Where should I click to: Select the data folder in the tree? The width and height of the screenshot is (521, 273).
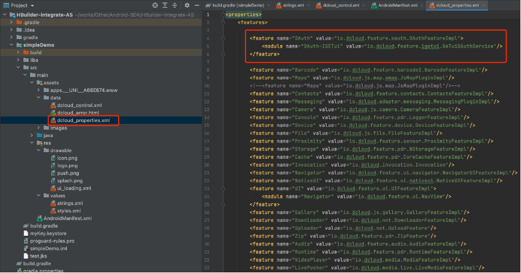(x=55, y=98)
